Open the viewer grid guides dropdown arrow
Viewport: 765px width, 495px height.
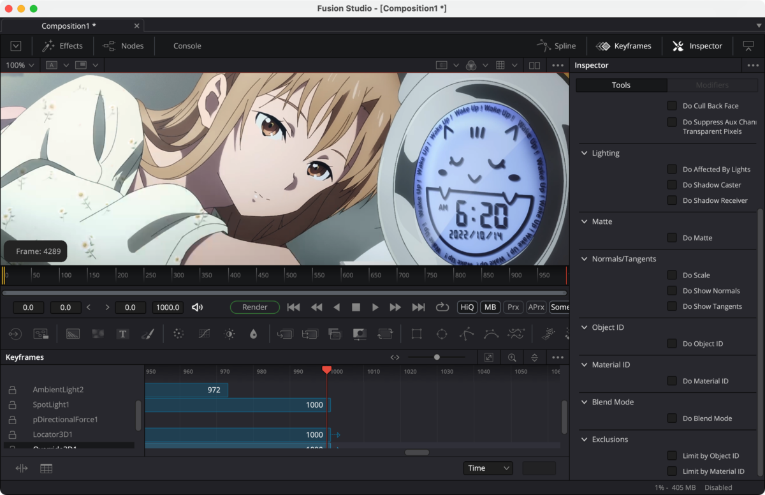pyautogui.click(x=514, y=65)
